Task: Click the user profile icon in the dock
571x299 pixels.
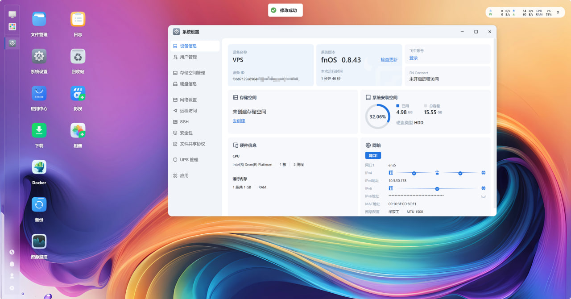Action: coord(12,276)
